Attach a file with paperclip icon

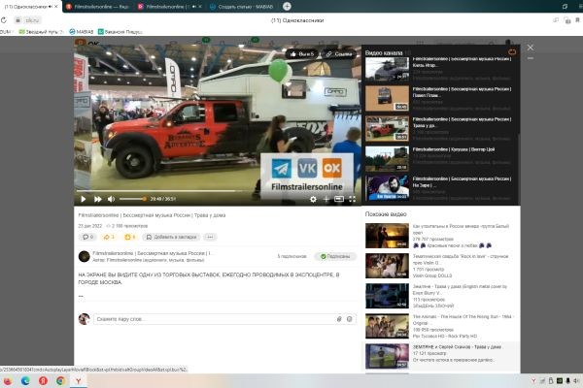tap(339, 319)
